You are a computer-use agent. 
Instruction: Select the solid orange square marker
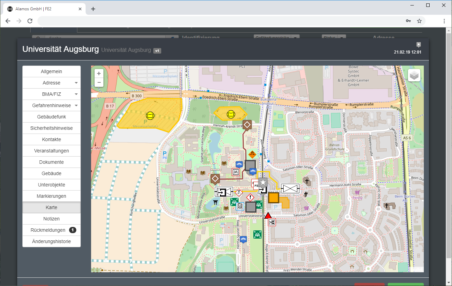click(x=273, y=198)
